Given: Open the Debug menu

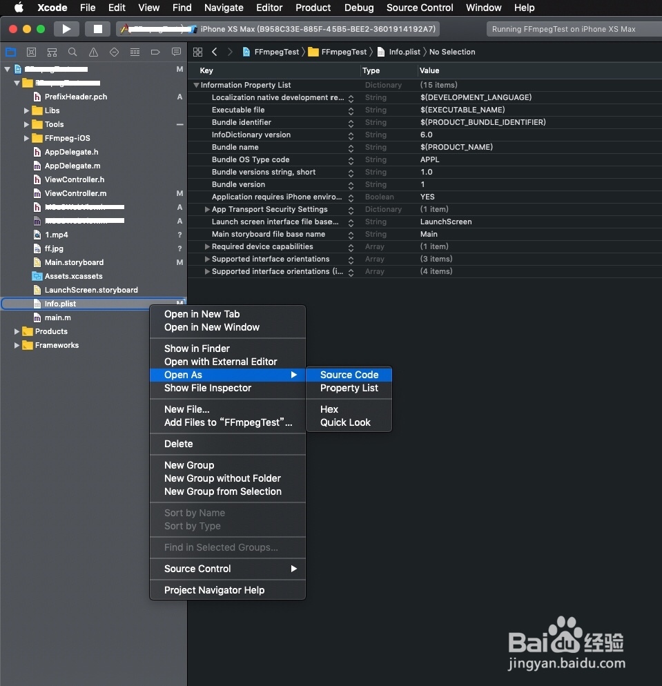Looking at the screenshot, I should click(359, 8).
